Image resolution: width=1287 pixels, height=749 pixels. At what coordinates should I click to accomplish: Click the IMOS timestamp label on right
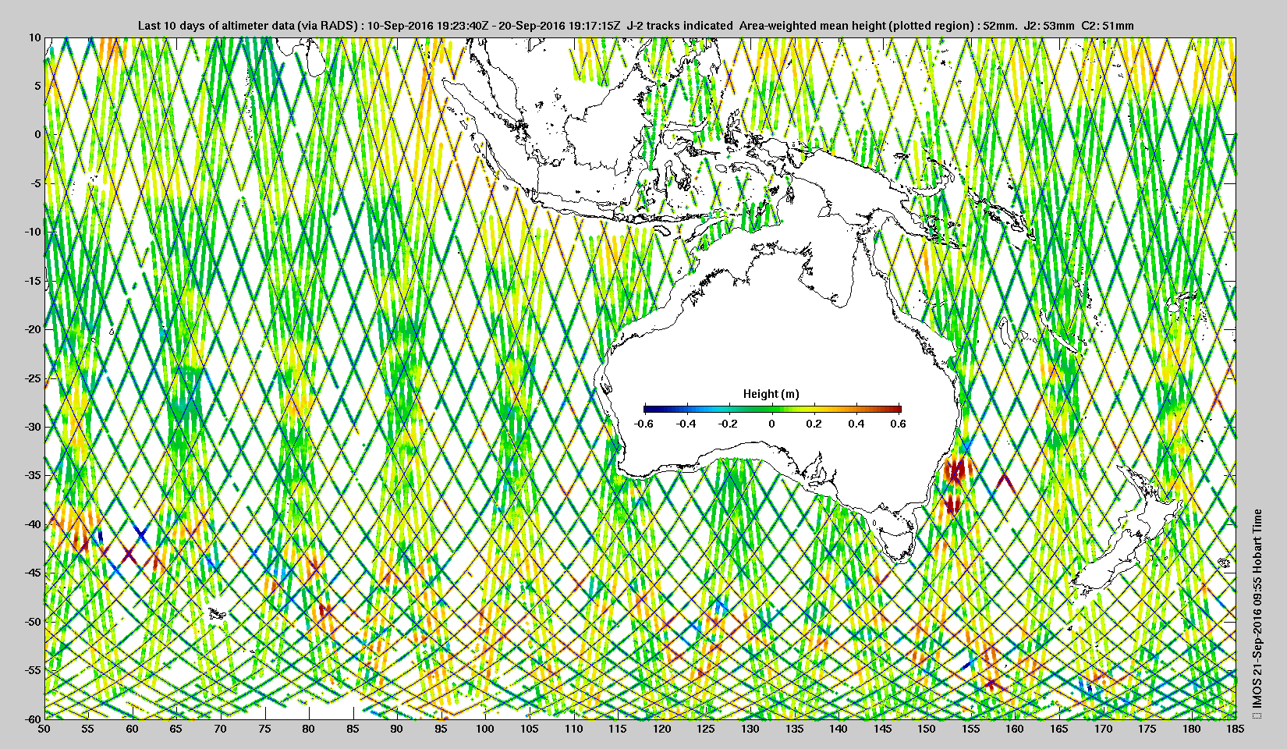pos(1257,613)
